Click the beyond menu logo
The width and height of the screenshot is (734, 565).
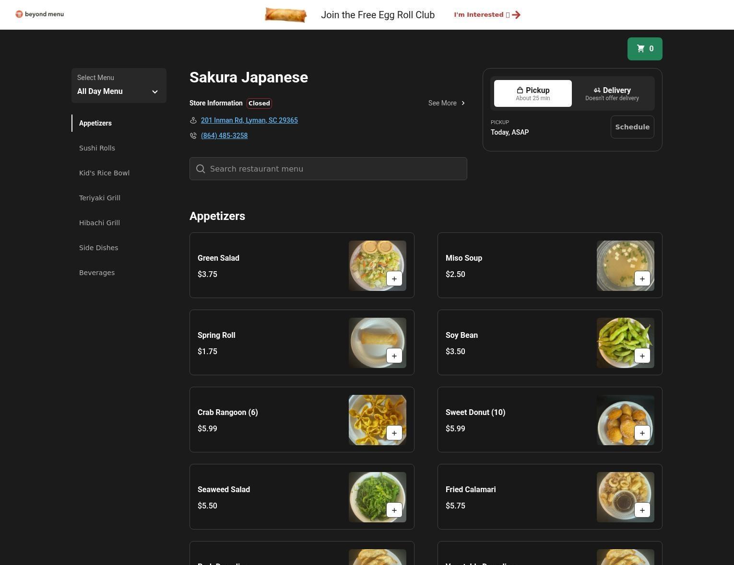(x=39, y=14)
